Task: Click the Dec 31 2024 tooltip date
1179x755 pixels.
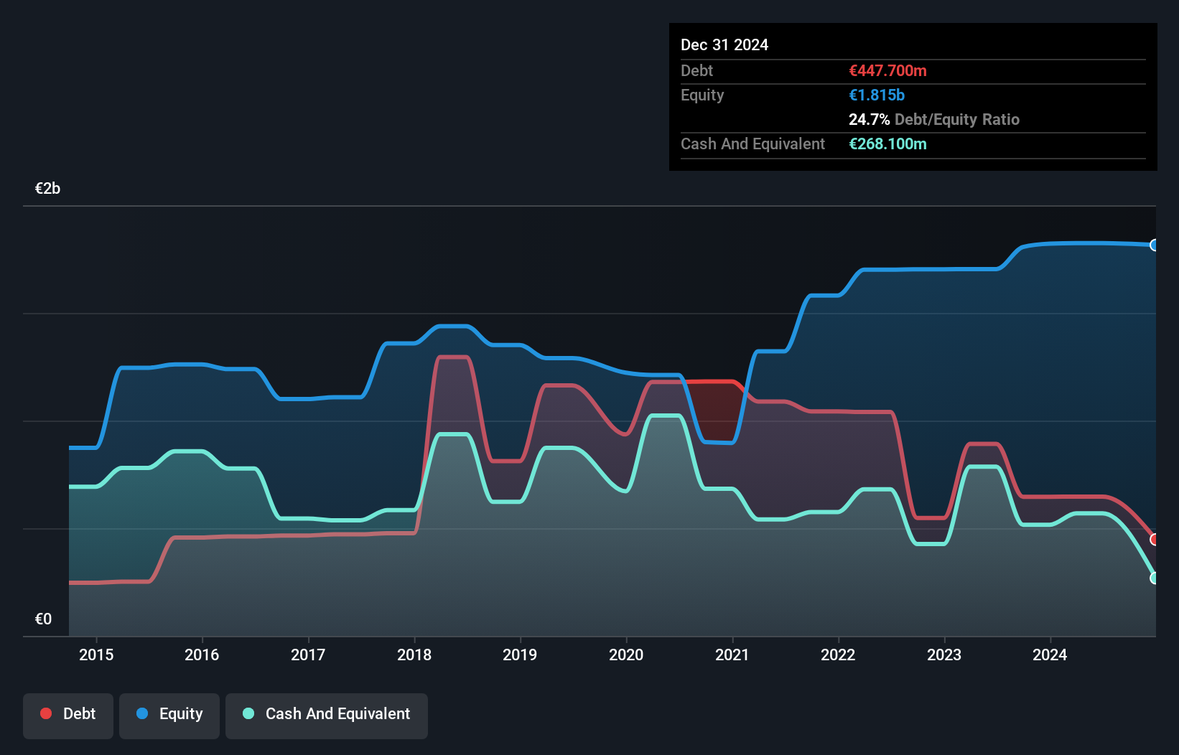Action: 724,45
